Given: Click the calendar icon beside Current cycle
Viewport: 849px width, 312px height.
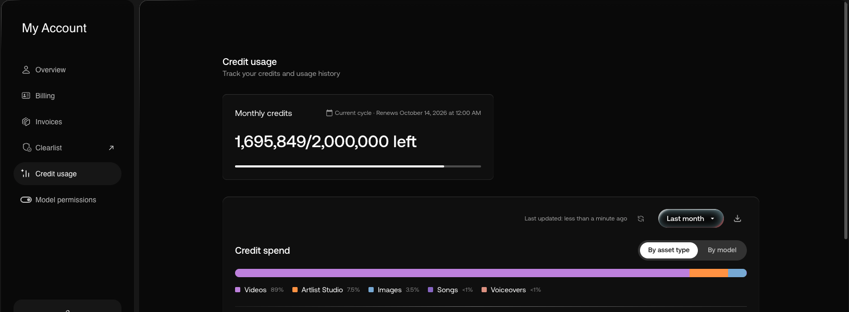Looking at the screenshot, I should click(x=329, y=113).
